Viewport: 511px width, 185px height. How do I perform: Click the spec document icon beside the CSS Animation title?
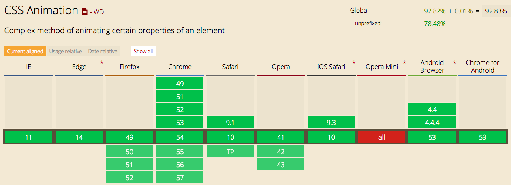pos(84,12)
